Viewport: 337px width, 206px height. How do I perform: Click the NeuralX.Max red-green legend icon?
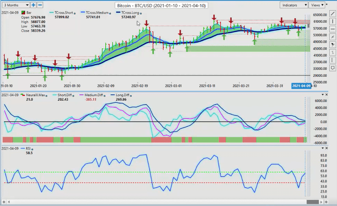(x=23, y=95)
